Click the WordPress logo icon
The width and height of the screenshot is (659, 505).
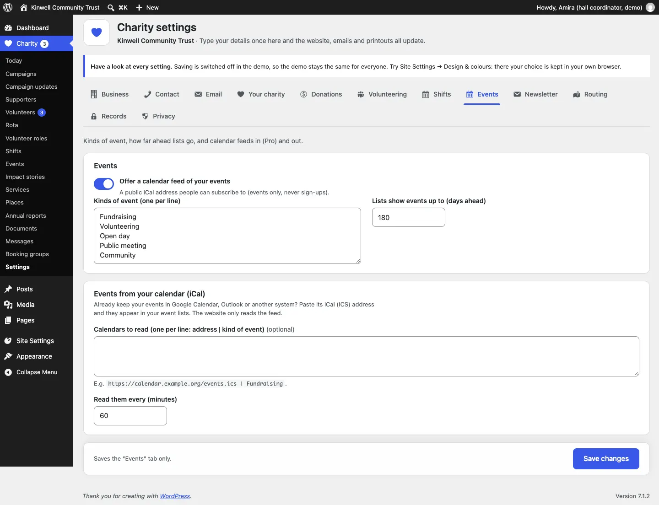point(8,7)
